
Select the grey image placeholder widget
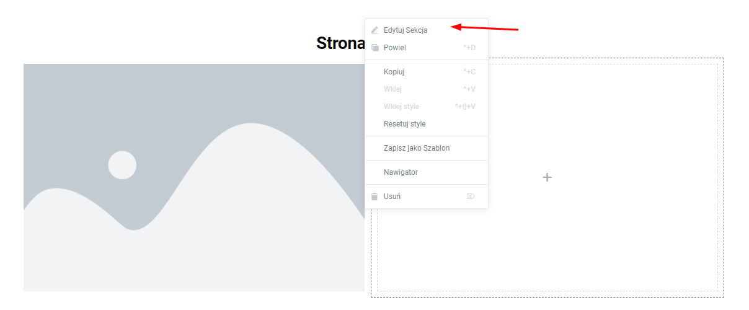click(194, 177)
